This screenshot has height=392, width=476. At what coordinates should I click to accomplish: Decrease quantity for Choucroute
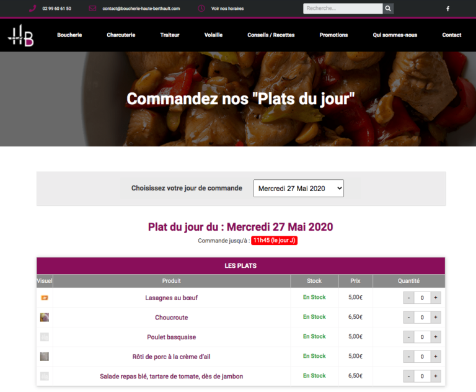point(408,318)
